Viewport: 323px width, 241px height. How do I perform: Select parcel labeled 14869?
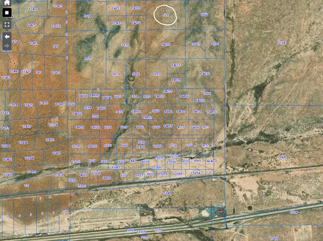(184, 96)
